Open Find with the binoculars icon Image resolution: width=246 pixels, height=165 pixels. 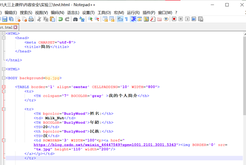click(x=75, y=19)
